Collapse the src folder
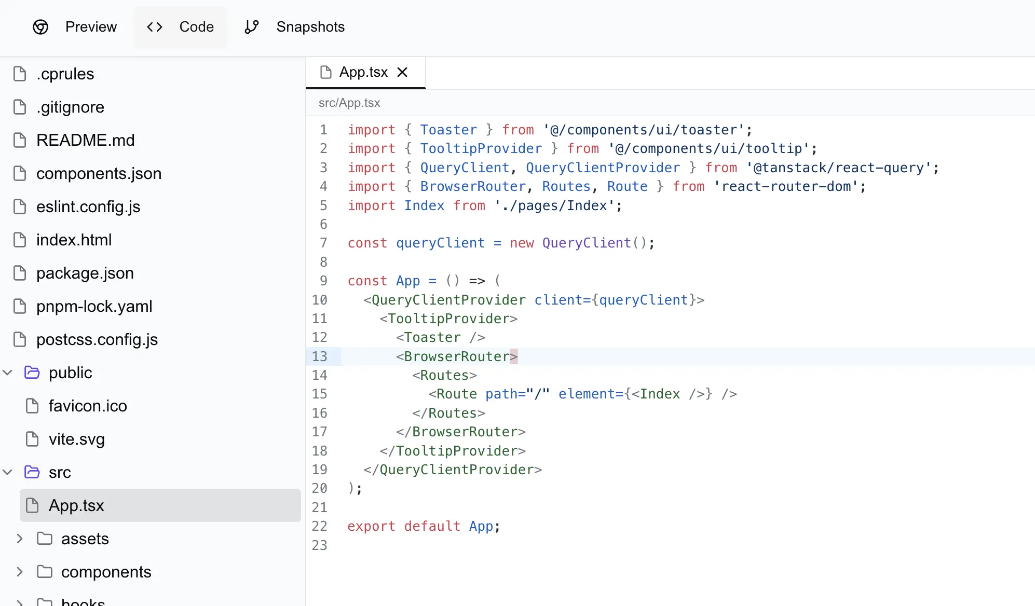Image resolution: width=1035 pixels, height=606 pixels. (x=7, y=472)
